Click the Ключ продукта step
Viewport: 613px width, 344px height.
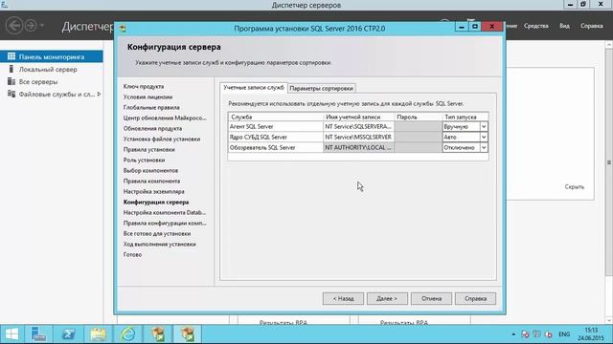[x=144, y=86]
